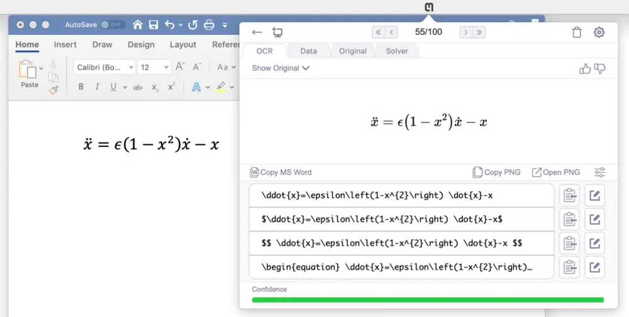Click Copy MS Word button
The width and height of the screenshot is (629, 317).
coord(281,173)
